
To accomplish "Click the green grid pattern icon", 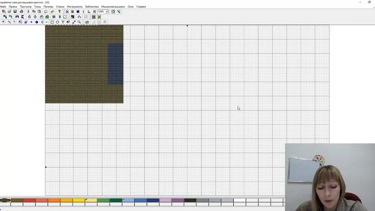I will [47, 17].
